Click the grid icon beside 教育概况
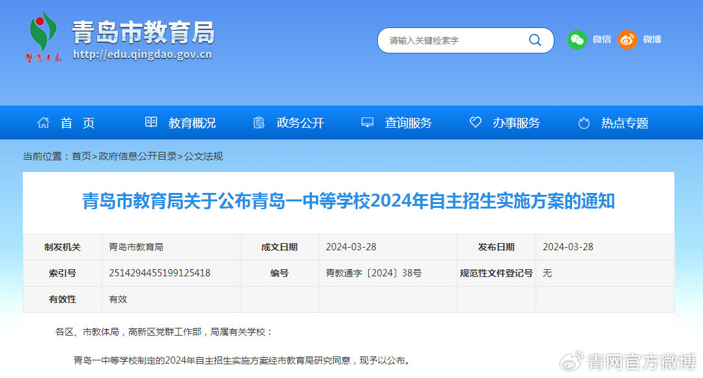The height and width of the screenshot is (378, 703). [x=151, y=122]
